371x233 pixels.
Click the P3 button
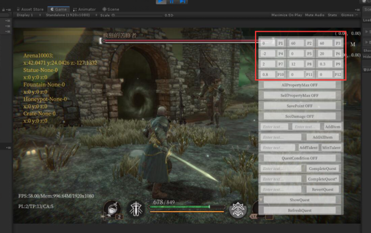(338, 43)
